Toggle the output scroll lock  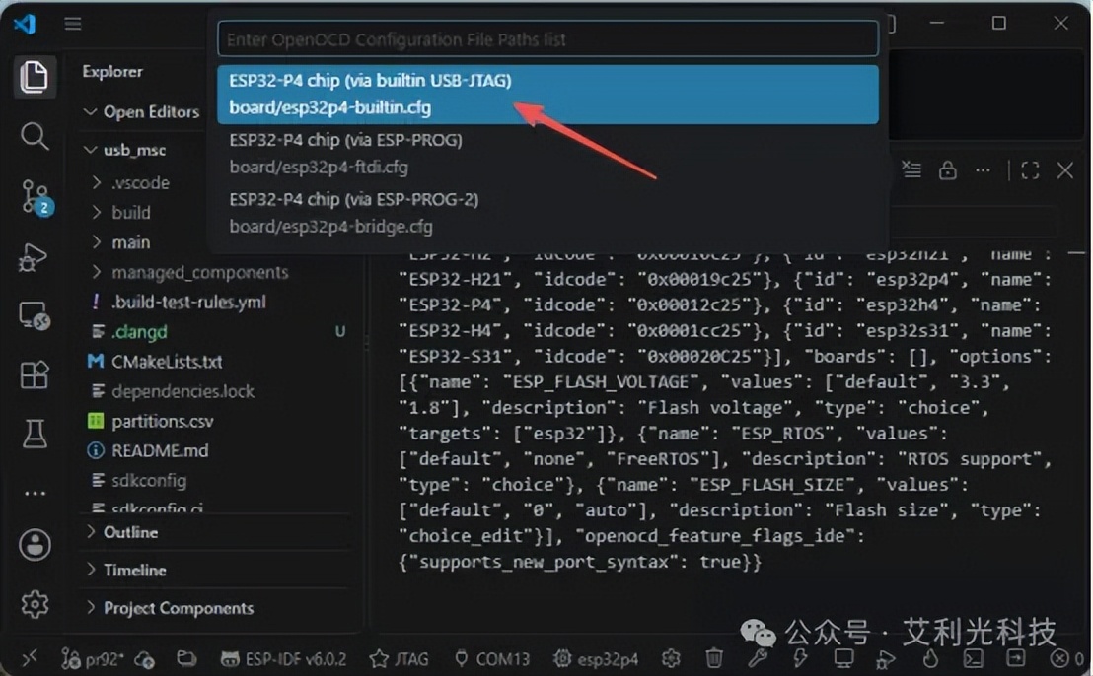point(947,169)
